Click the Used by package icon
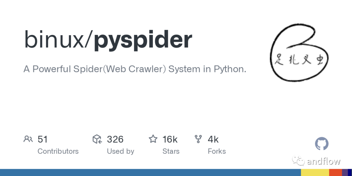352x176 pixels. [x=97, y=139]
